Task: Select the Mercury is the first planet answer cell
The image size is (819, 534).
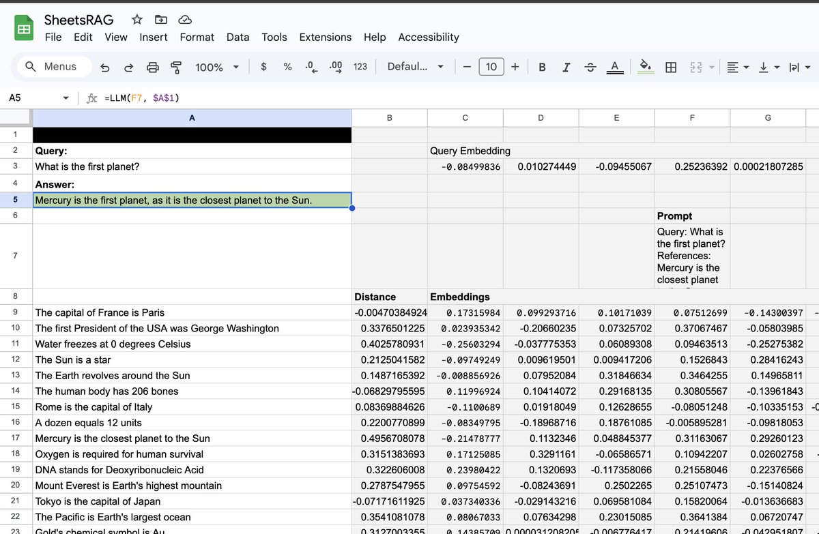Action: (192, 200)
